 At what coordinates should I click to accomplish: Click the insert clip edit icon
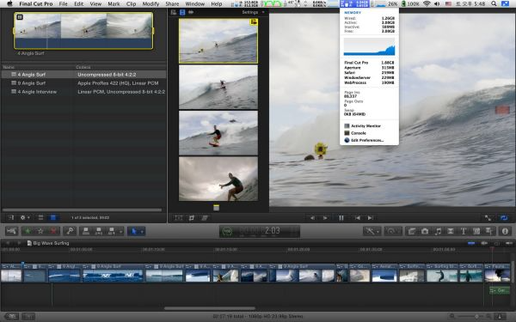click(x=98, y=231)
